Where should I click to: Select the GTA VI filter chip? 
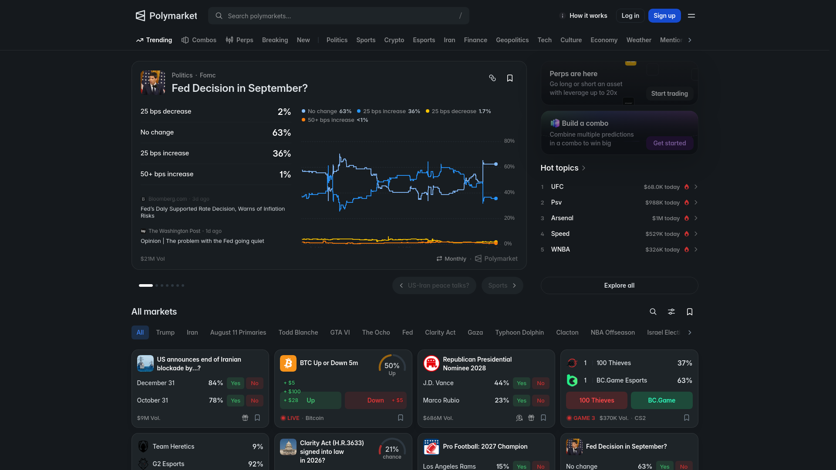click(x=340, y=332)
